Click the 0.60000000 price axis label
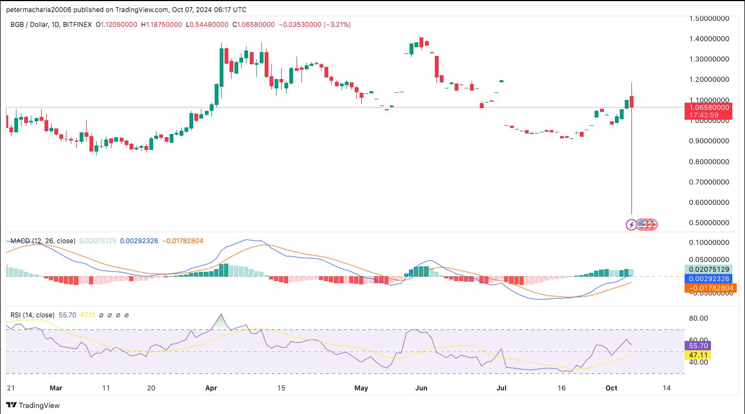The width and height of the screenshot is (745, 414). click(x=709, y=202)
